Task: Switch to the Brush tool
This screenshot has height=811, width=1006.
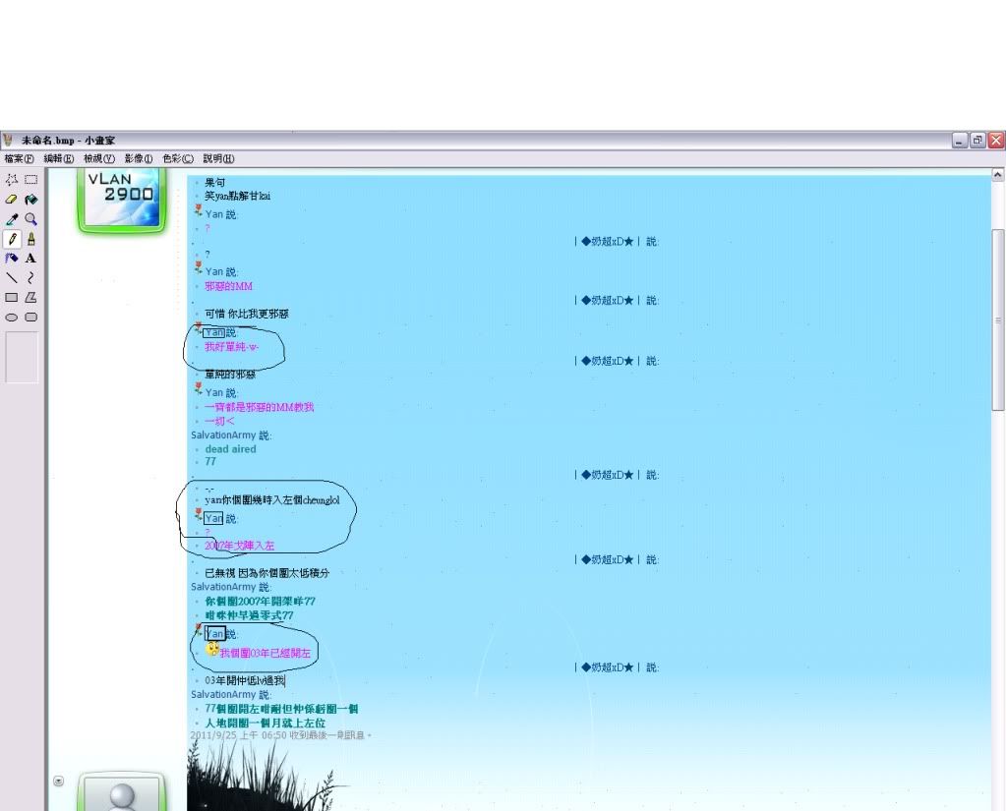Action: click(31, 239)
